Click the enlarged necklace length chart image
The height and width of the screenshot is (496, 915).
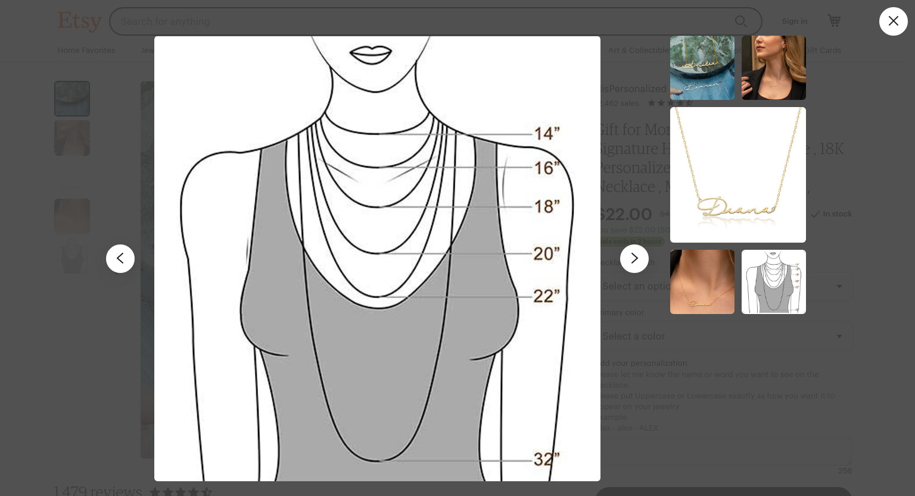(377, 259)
